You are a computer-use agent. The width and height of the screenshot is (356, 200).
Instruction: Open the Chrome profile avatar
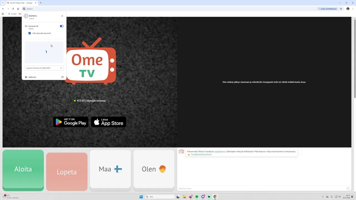click(x=348, y=9)
